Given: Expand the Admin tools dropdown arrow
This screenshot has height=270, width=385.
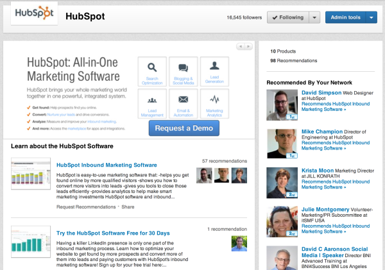Looking at the screenshot, I should point(372,17).
